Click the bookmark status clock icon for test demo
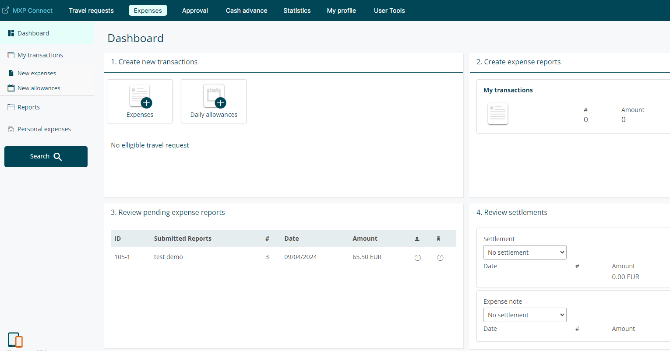This screenshot has height=351, width=670. click(x=440, y=258)
